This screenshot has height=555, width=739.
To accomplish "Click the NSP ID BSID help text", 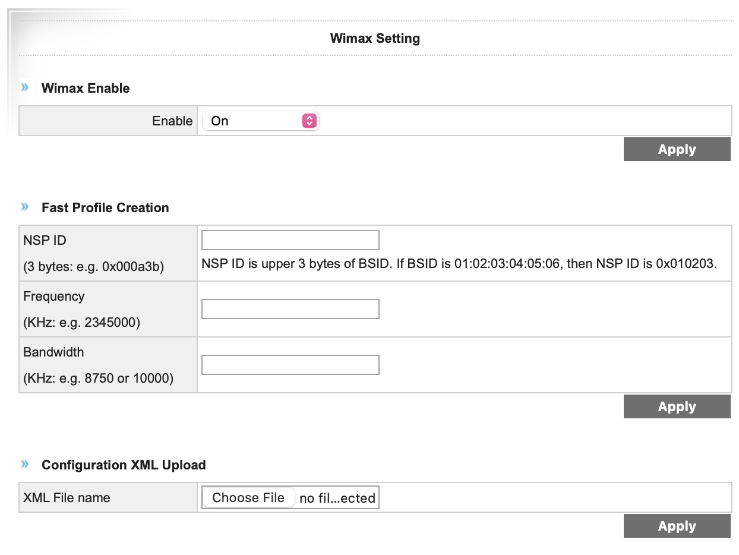I will click(459, 263).
